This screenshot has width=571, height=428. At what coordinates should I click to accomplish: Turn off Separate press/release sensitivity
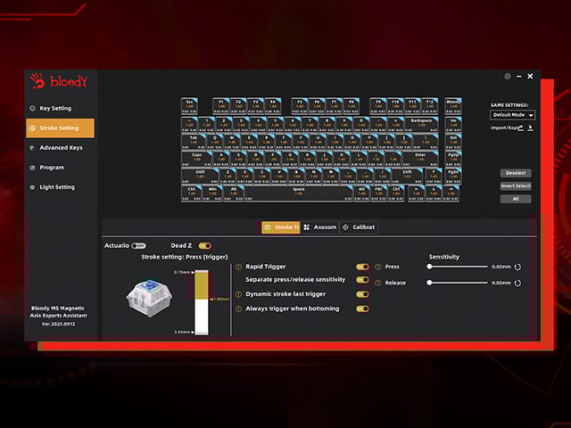[x=362, y=280]
